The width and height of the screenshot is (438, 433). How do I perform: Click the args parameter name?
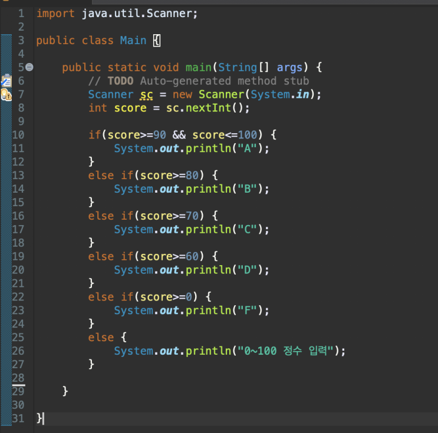point(289,68)
